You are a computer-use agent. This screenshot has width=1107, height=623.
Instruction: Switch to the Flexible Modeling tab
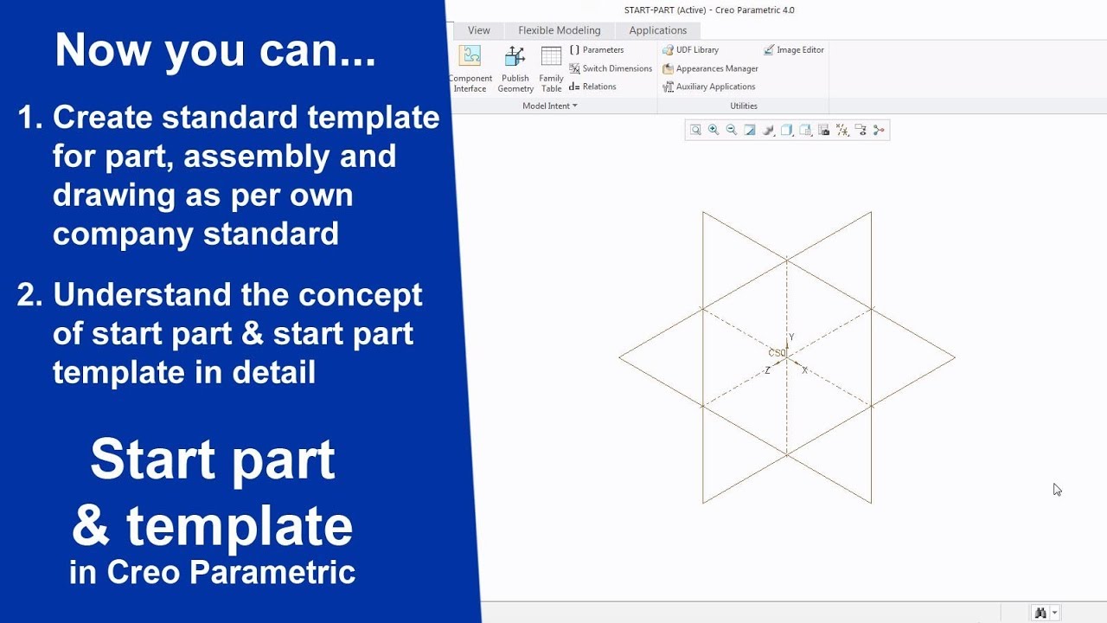[560, 30]
